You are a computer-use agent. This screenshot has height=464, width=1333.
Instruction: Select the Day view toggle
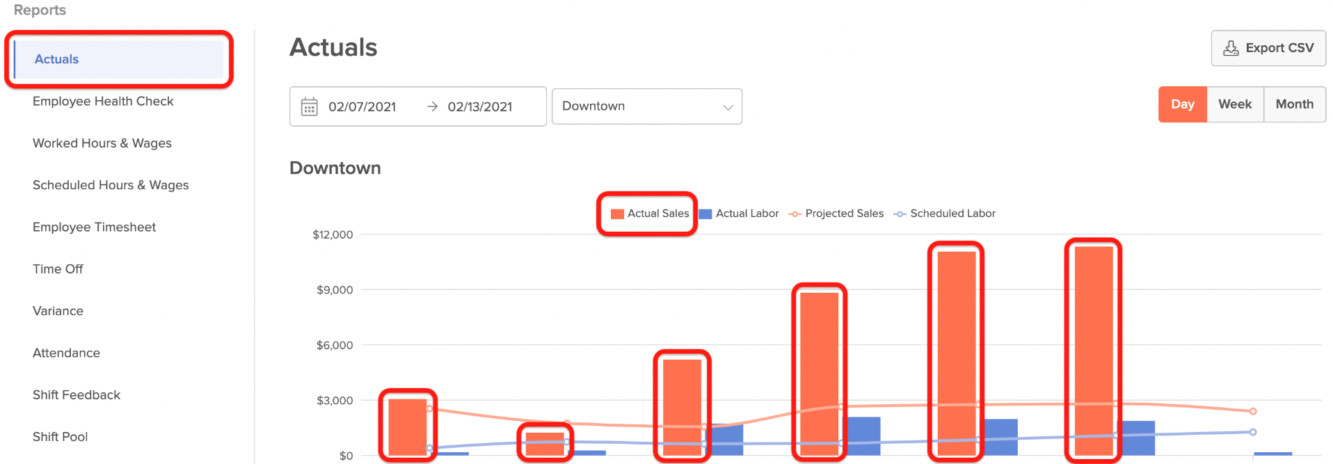coord(1182,104)
